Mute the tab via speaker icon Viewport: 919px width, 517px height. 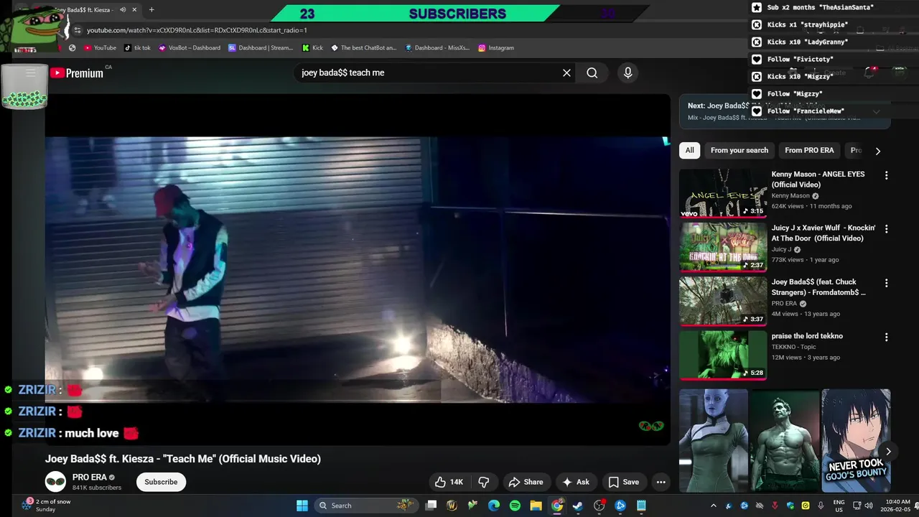(123, 10)
